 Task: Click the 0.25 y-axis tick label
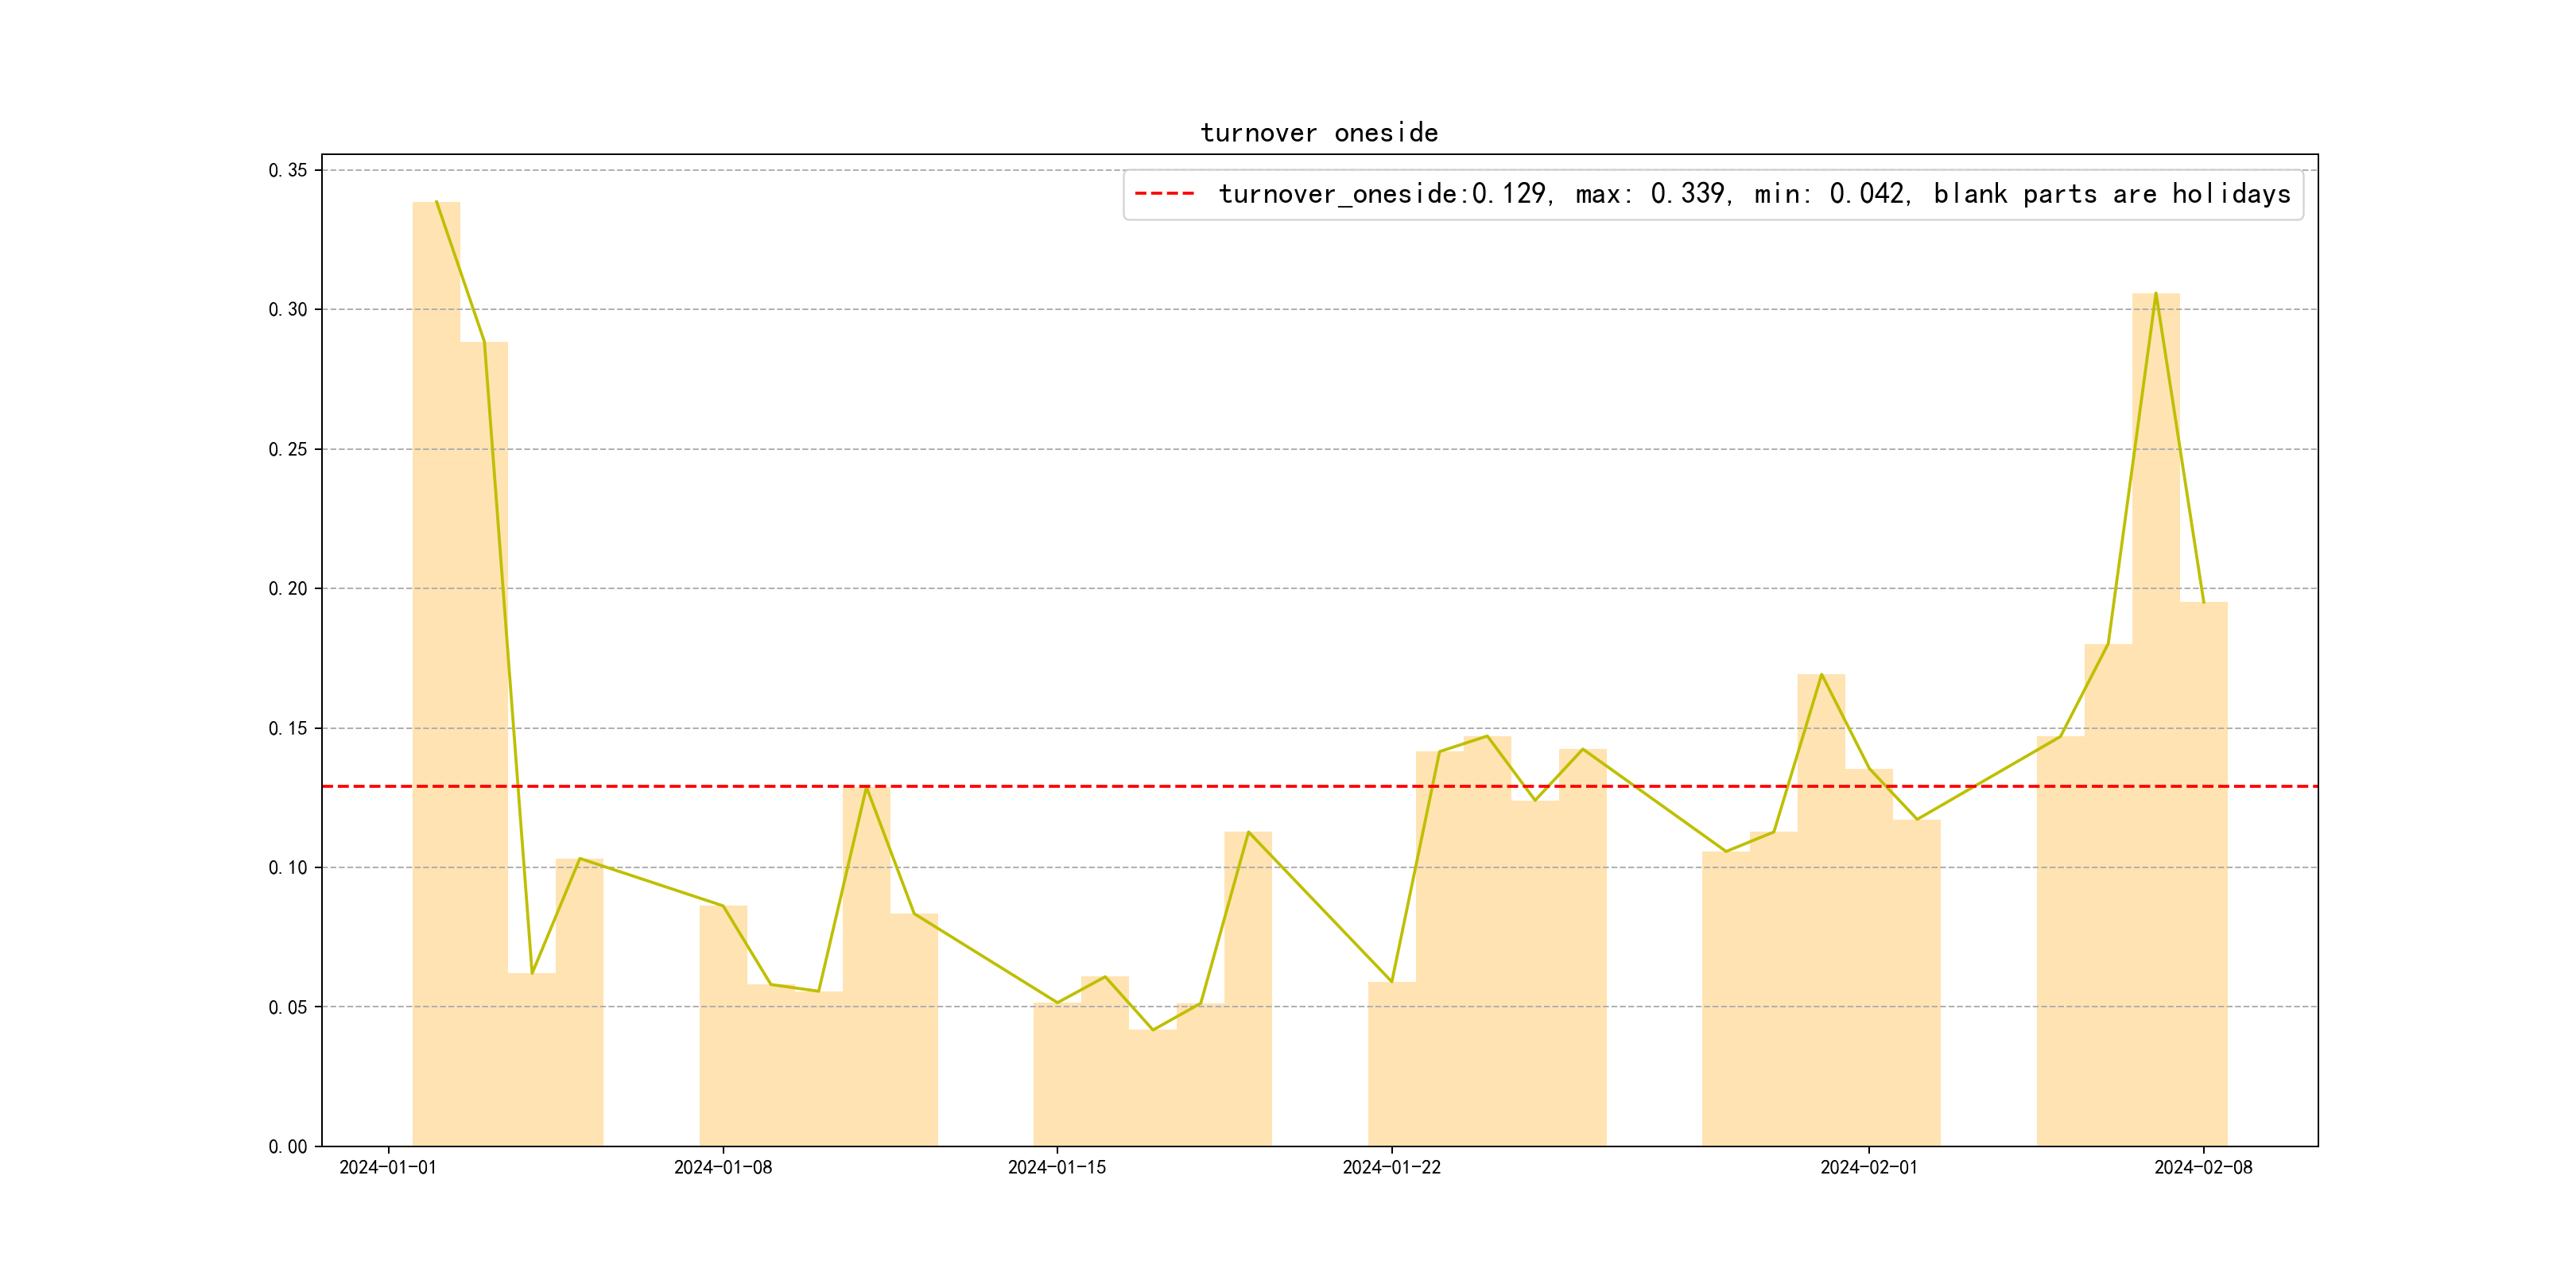(x=288, y=450)
